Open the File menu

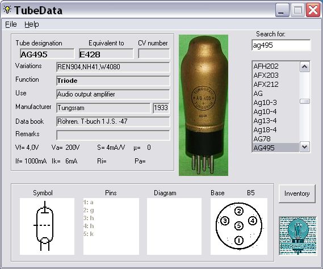[11, 24]
